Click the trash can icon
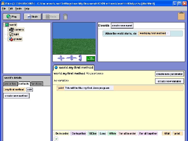The width and height of the screenshot is (188, 141). click(65, 17)
